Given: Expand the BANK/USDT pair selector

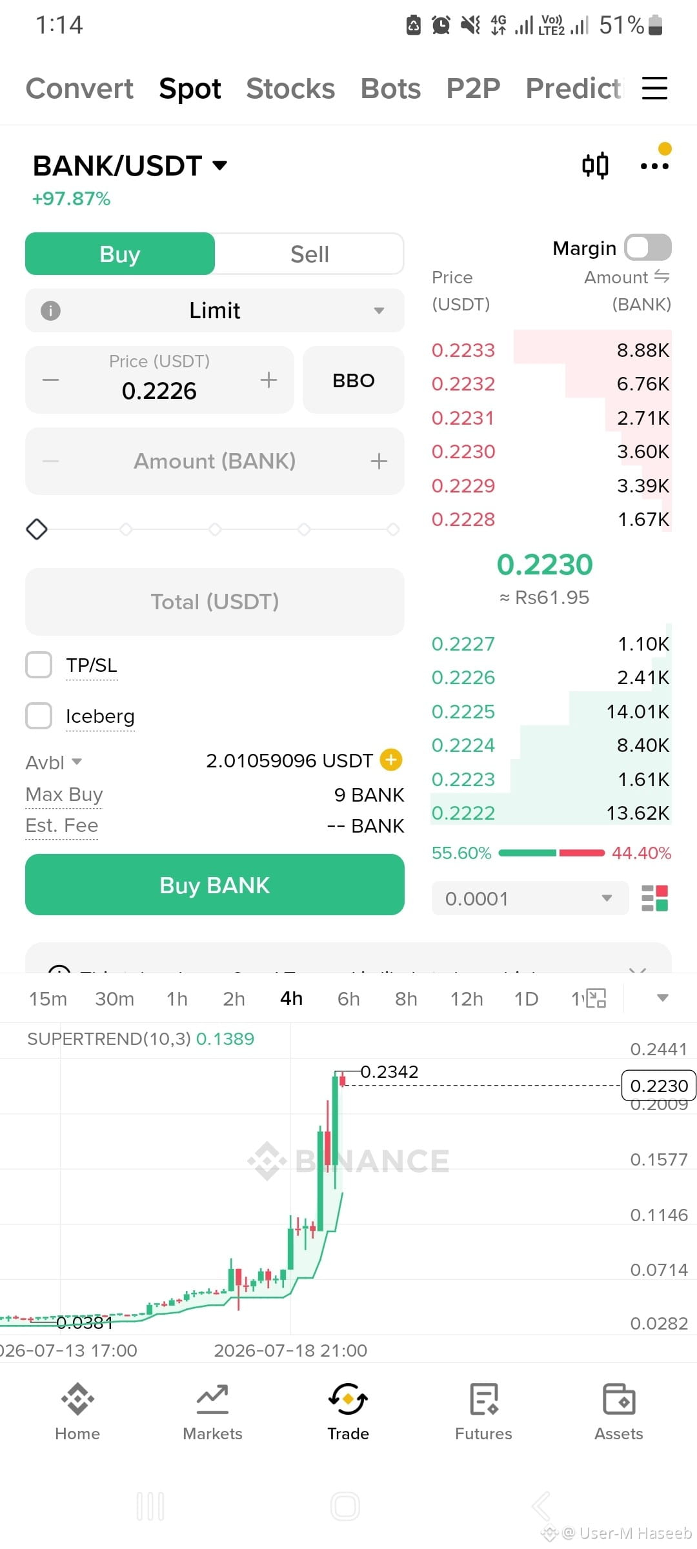Looking at the screenshot, I should (130, 166).
